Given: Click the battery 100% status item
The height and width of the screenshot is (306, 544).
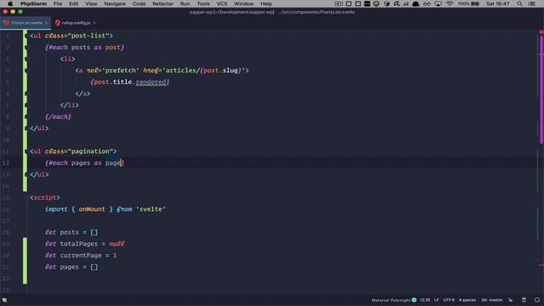Looking at the screenshot, I should [x=468, y=3].
